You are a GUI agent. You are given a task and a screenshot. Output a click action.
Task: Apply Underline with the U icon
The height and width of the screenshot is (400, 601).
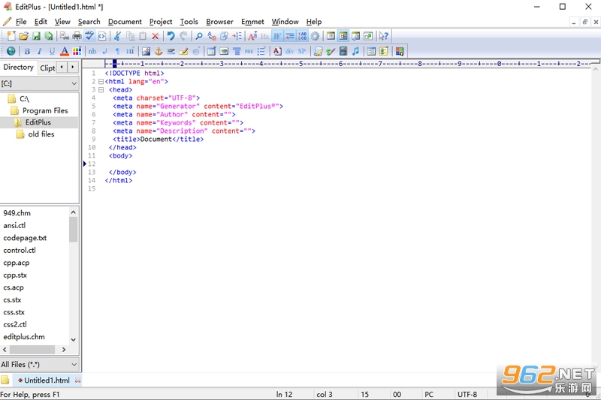tap(52, 51)
